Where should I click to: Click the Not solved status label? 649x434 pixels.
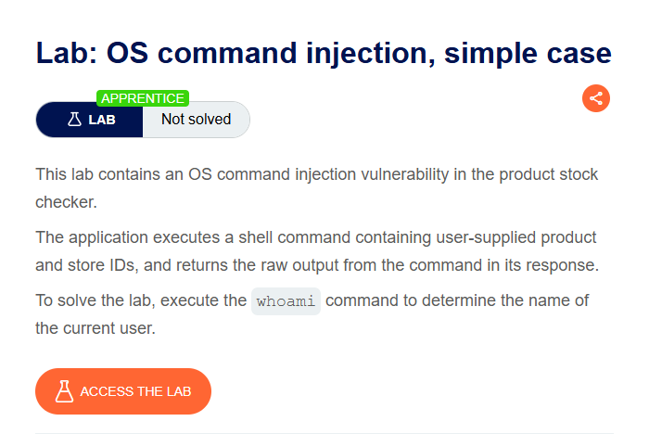click(197, 120)
